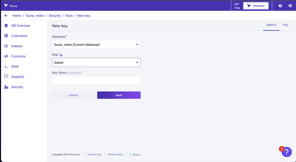Switch to the SIMPLE tab
296x162 pixels.
(271, 25)
